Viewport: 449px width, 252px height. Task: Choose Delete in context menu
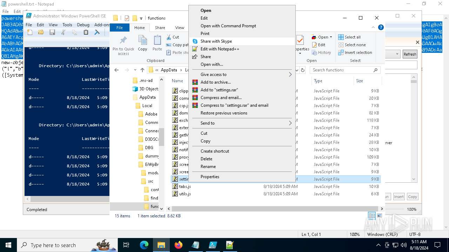pos(242,159)
